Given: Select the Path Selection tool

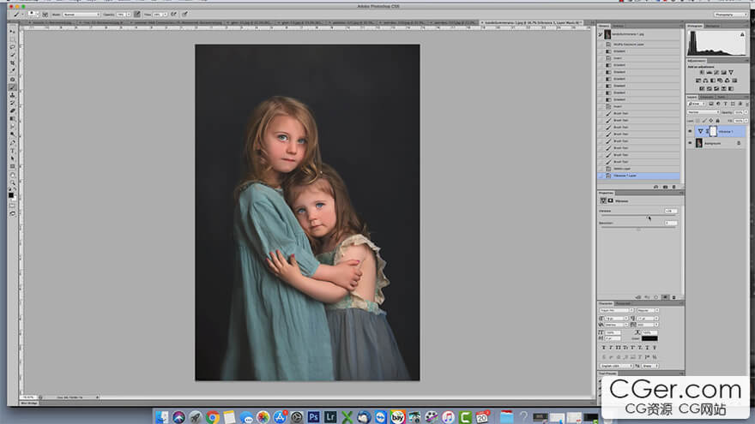Looking at the screenshot, I should pyautogui.click(x=13, y=158).
